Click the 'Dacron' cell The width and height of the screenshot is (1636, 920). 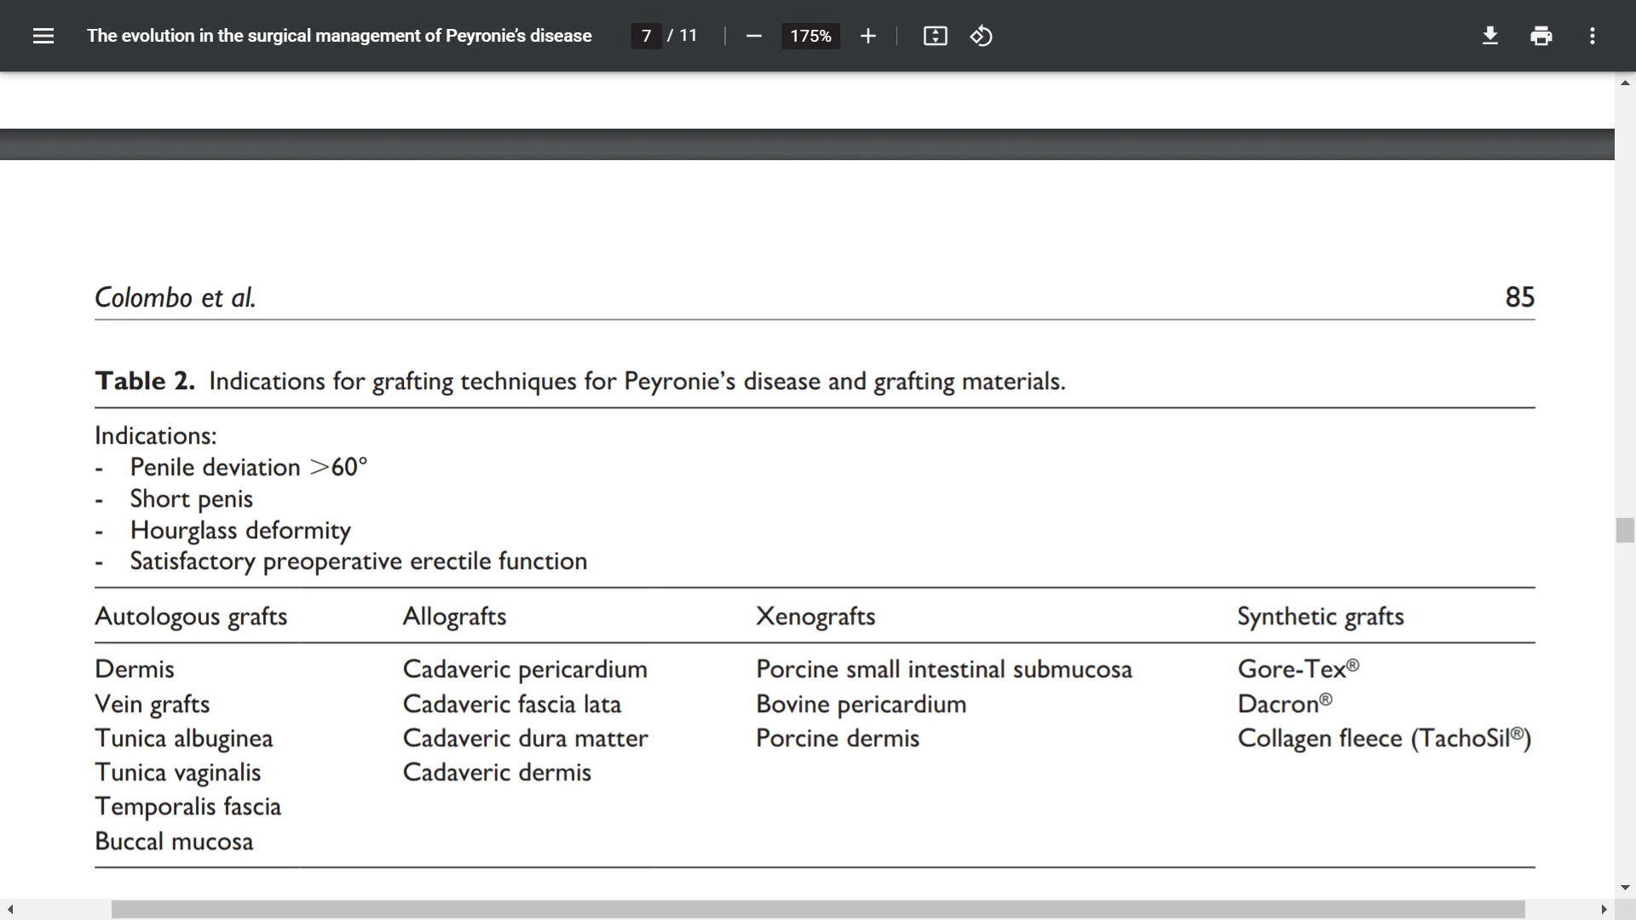click(1285, 704)
